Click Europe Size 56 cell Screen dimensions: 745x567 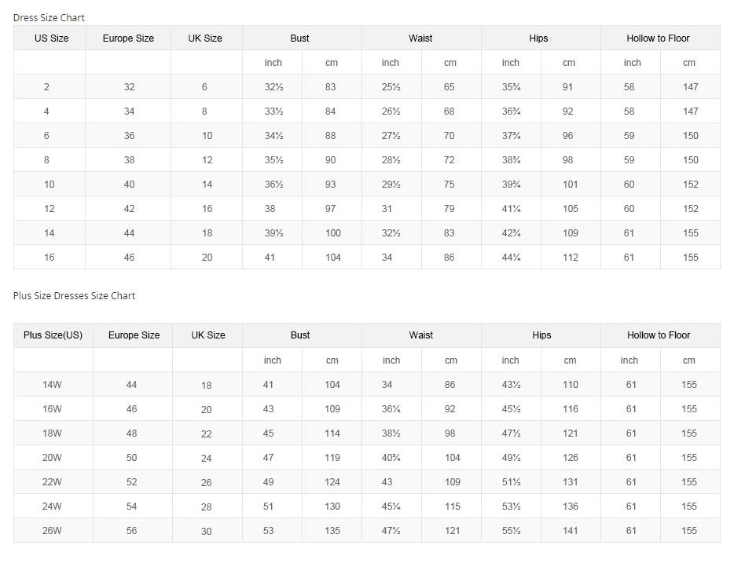131,531
